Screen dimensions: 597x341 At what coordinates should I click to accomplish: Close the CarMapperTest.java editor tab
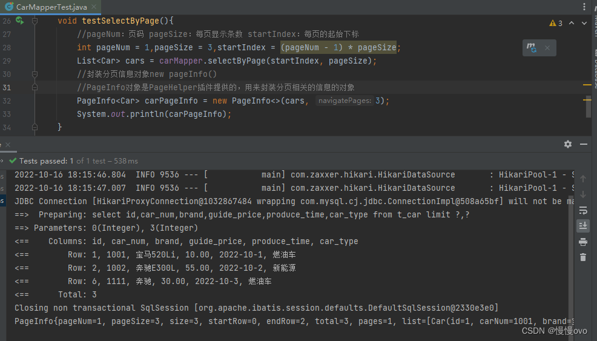(x=94, y=7)
